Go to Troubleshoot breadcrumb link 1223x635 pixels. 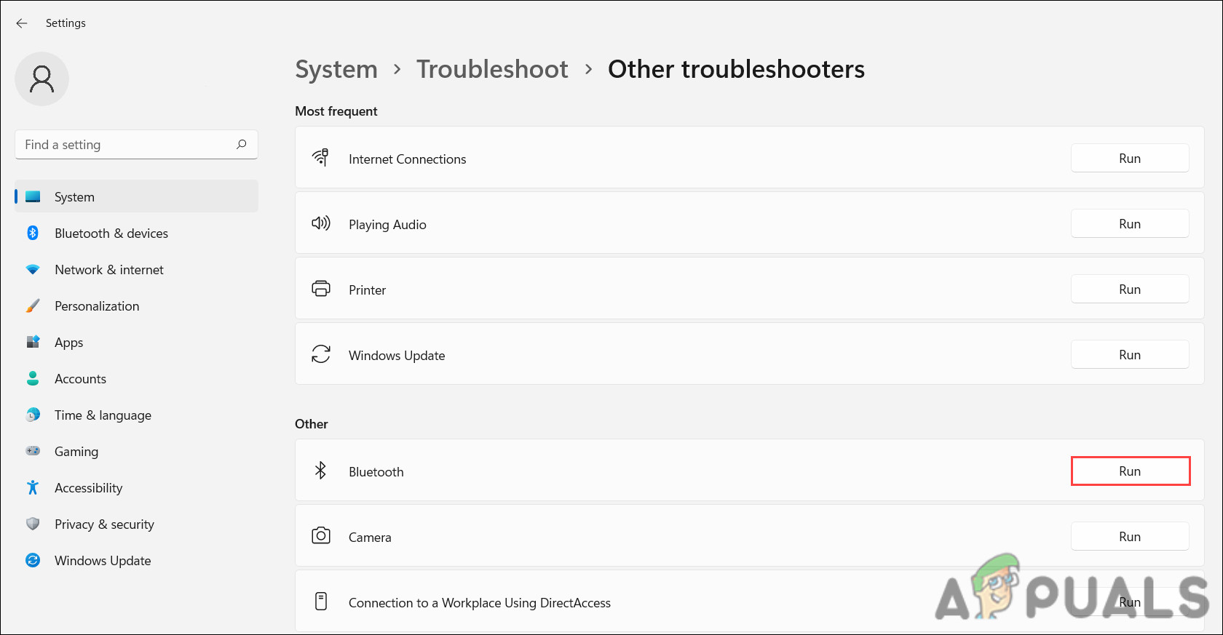492,69
